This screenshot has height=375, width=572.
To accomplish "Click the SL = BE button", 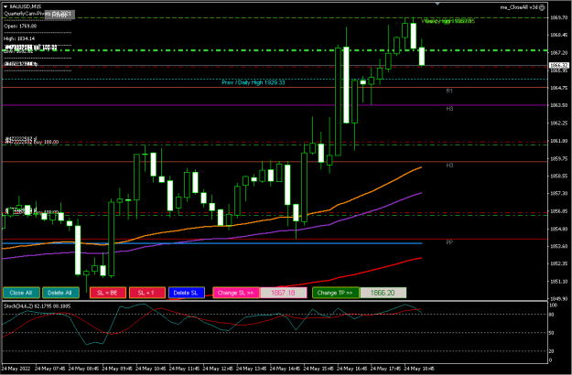I will click(108, 293).
